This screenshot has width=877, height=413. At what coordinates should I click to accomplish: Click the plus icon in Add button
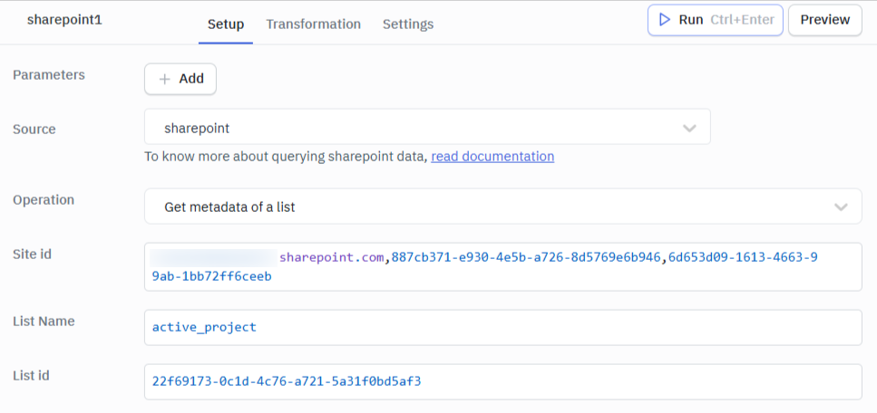pos(164,80)
